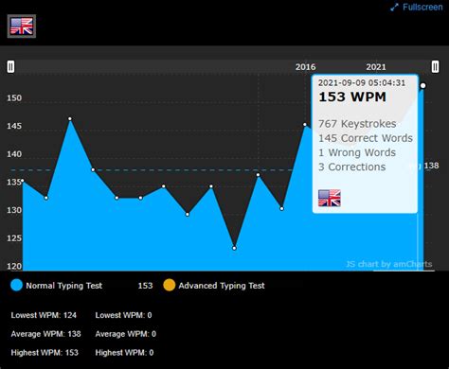Click the 138 average guide label

[431, 166]
